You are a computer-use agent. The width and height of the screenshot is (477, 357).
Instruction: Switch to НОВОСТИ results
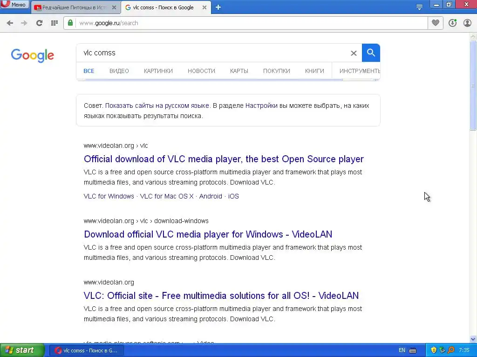coord(201,71)
